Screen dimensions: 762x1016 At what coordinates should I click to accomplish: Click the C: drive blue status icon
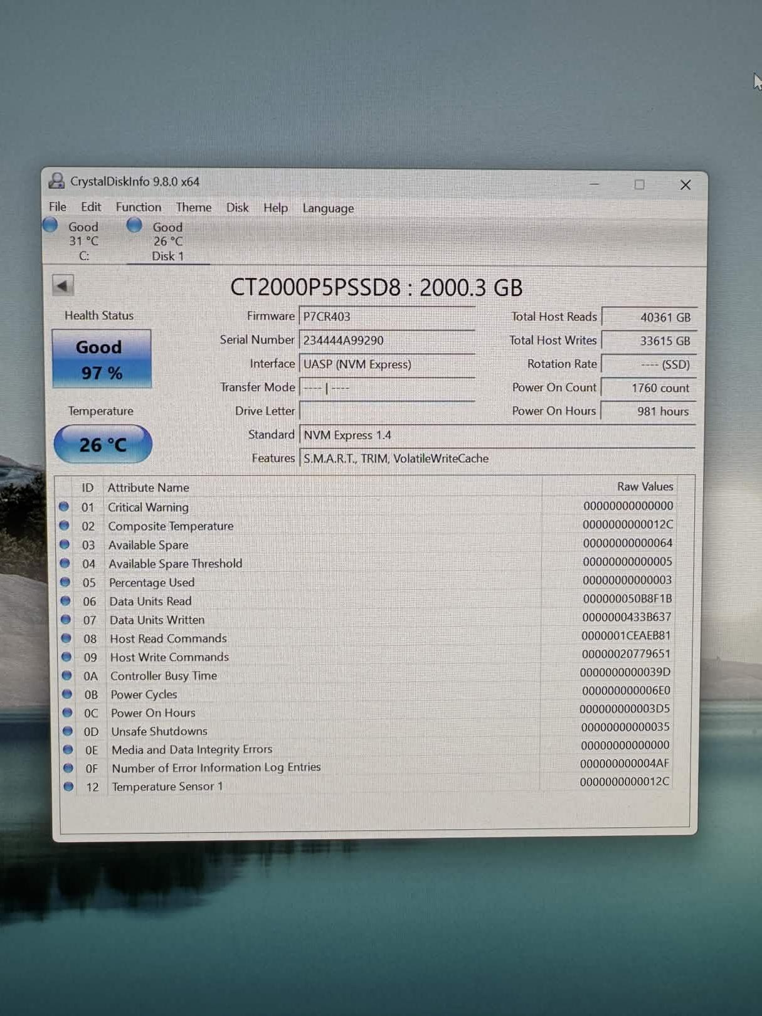[51, 225]
